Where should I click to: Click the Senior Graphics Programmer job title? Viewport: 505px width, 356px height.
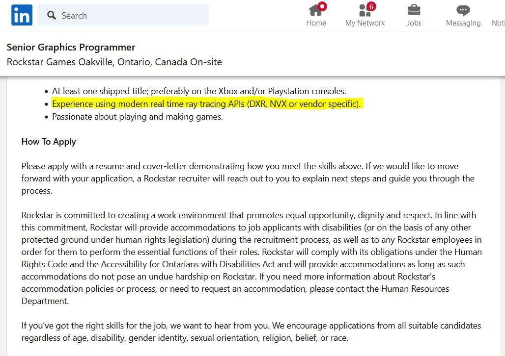click(x=71, y=47)
